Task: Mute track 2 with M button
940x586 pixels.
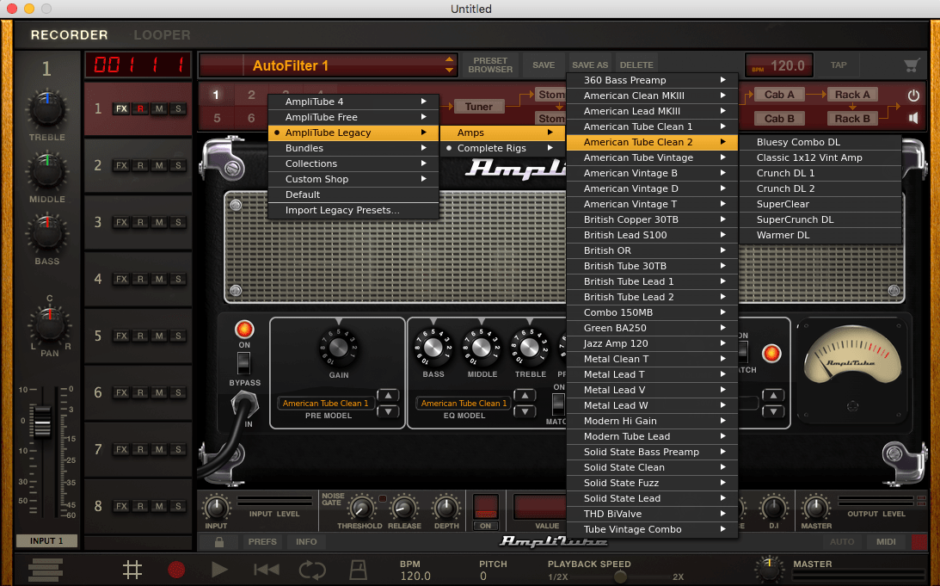Action: [159, 165]
